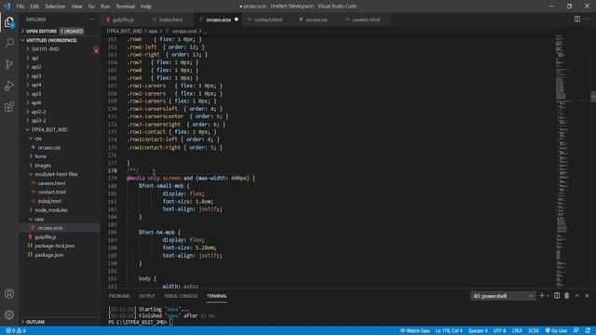The height and width of the screenshot is (335, 596).
Task: Show the Output panel tab
Action: 147,296
